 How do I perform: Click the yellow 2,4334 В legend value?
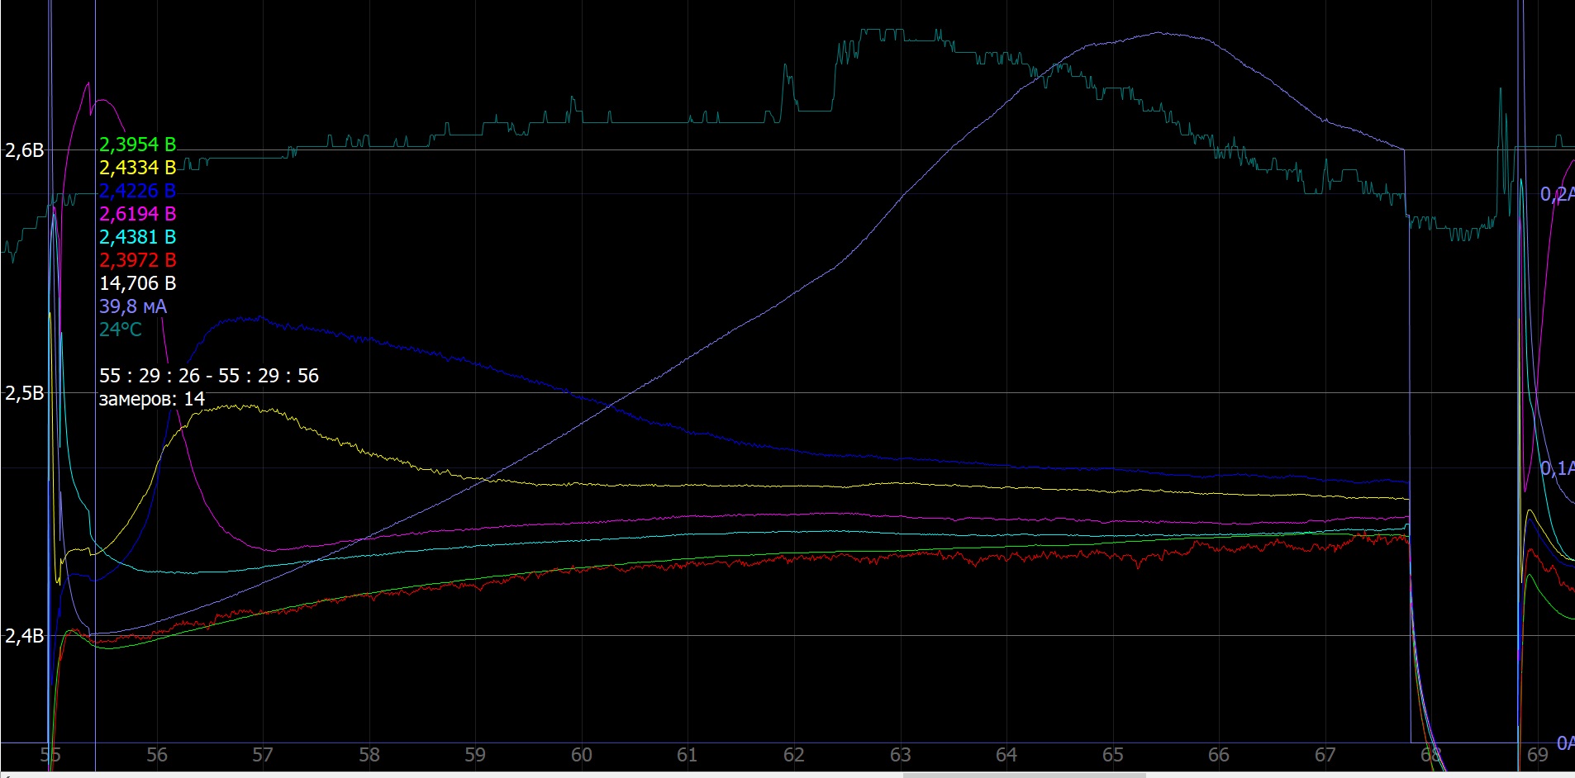click(x=137, y=168)
